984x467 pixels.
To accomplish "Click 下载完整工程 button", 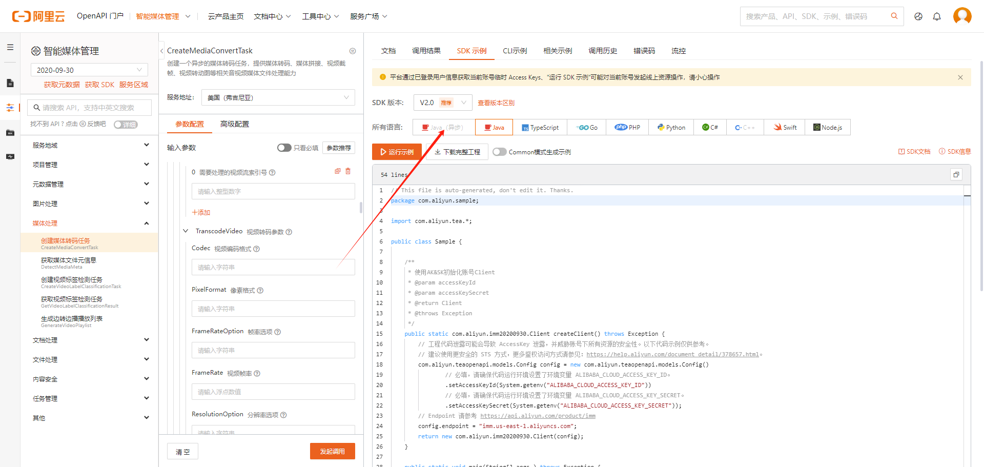I will point(457,152).
